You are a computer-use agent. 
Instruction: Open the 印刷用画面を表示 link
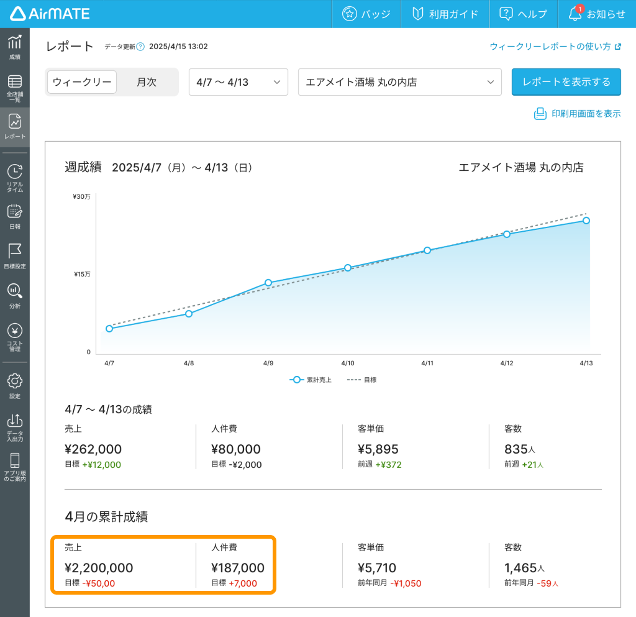(577, 114)
